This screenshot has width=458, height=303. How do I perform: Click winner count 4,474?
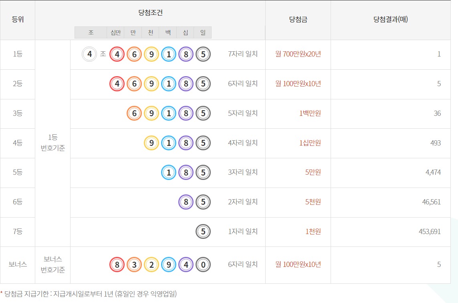pos(433,172)
